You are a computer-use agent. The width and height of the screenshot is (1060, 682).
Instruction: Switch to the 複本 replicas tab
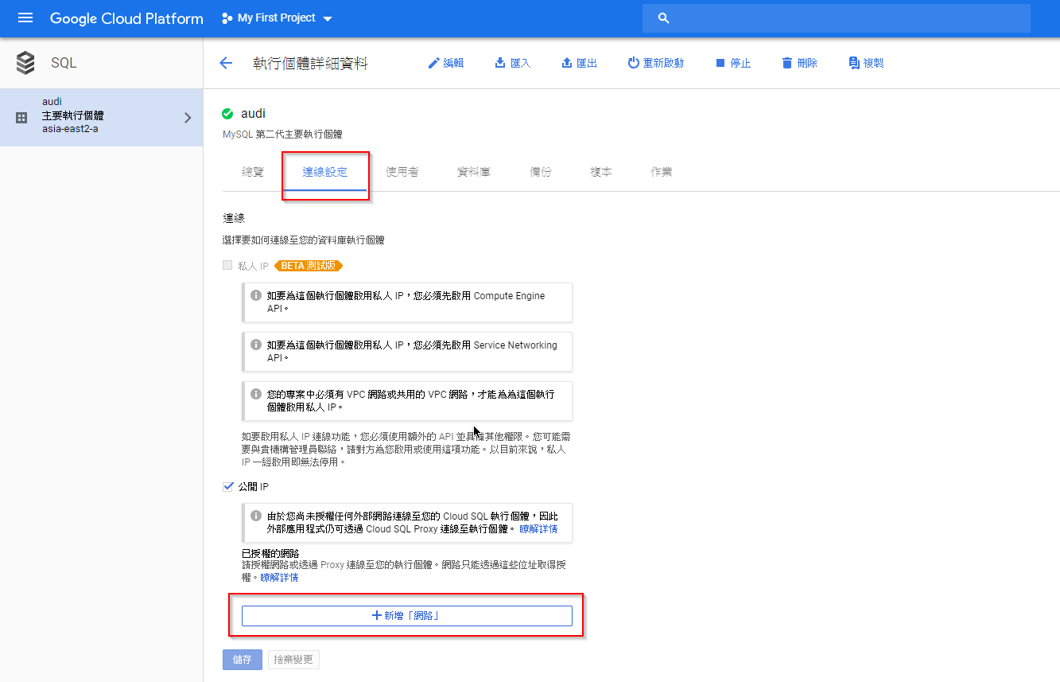[601, 172]
